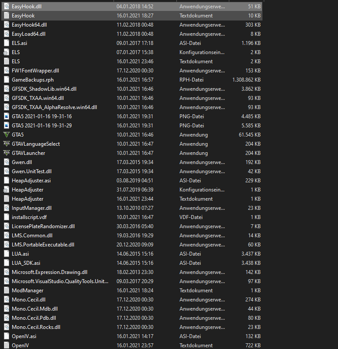Click the OpenIV text document icon
This screenshot has height=349, width=338.
click(x=7, y=345)
